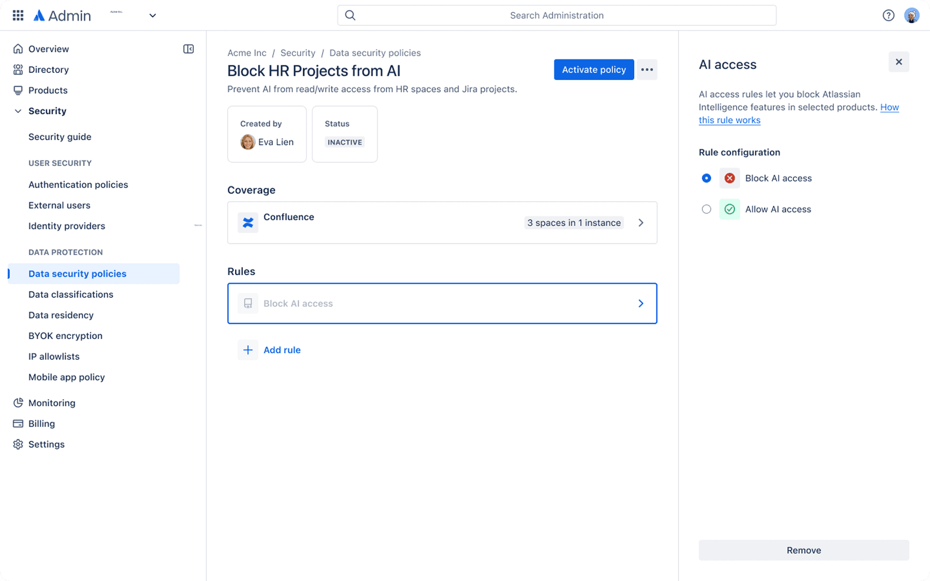The image size is (930, 581).
Task: Open Data residency
Action: click(x=61, y=315)
